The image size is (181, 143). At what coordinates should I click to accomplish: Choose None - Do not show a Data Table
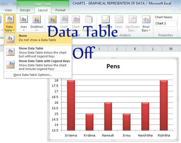click(x=38, y=39)
